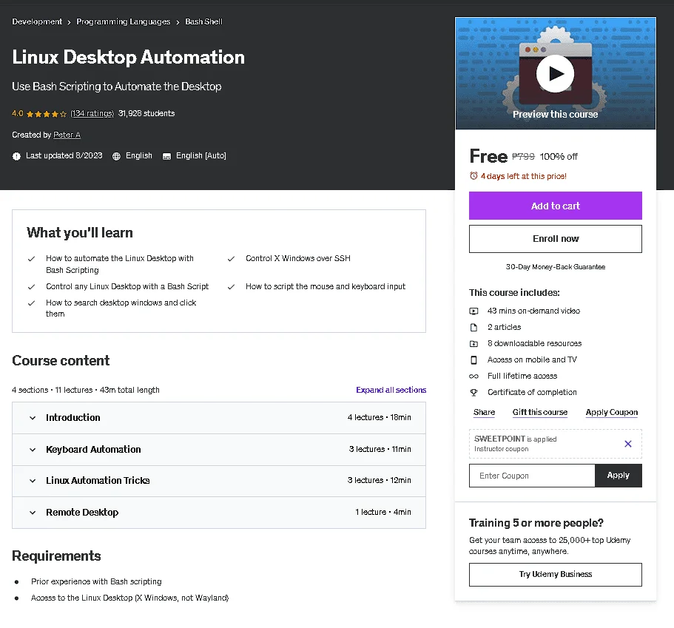Click the struck-through ₱799 price

click(523, 157)
